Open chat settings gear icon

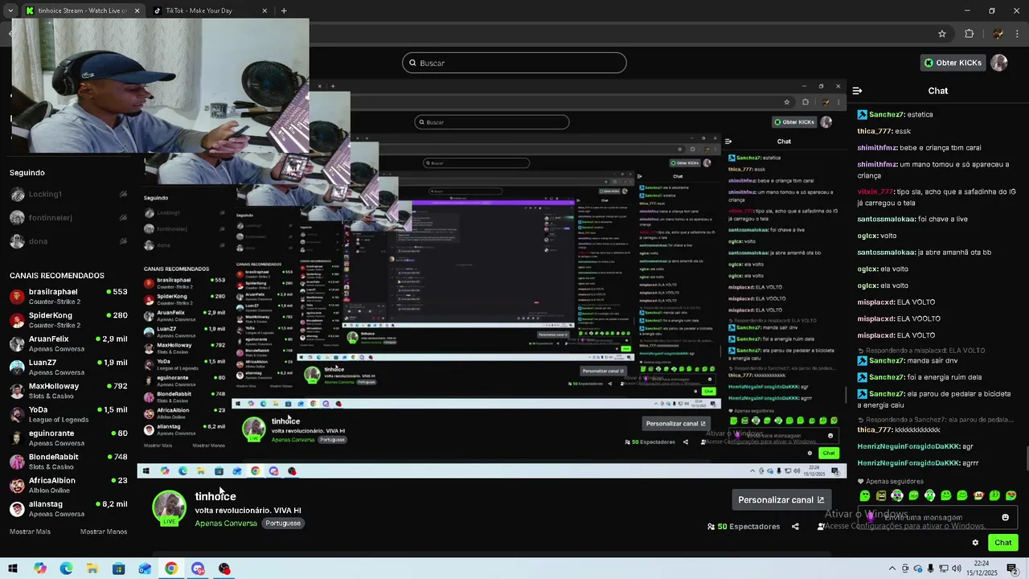click(x=975, y=543)
